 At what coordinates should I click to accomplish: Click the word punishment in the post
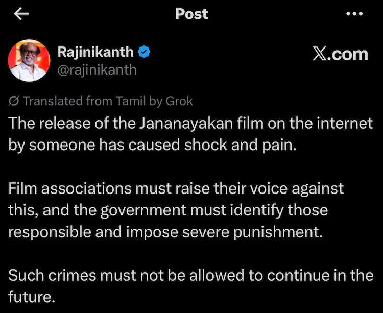[x=278, y=232]
